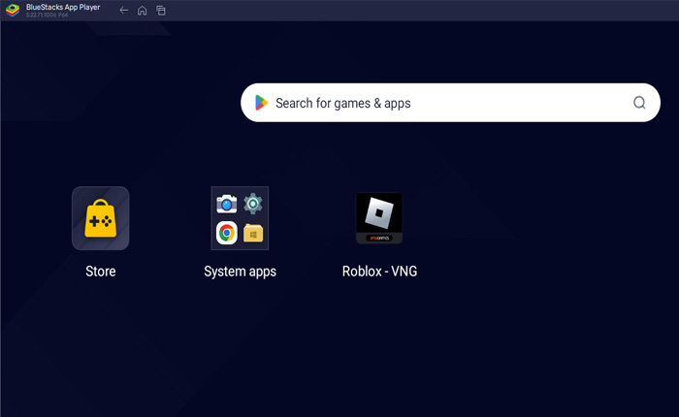Go to the home screen icon
This screenshot has height=417, width=679.
point(142,11)
